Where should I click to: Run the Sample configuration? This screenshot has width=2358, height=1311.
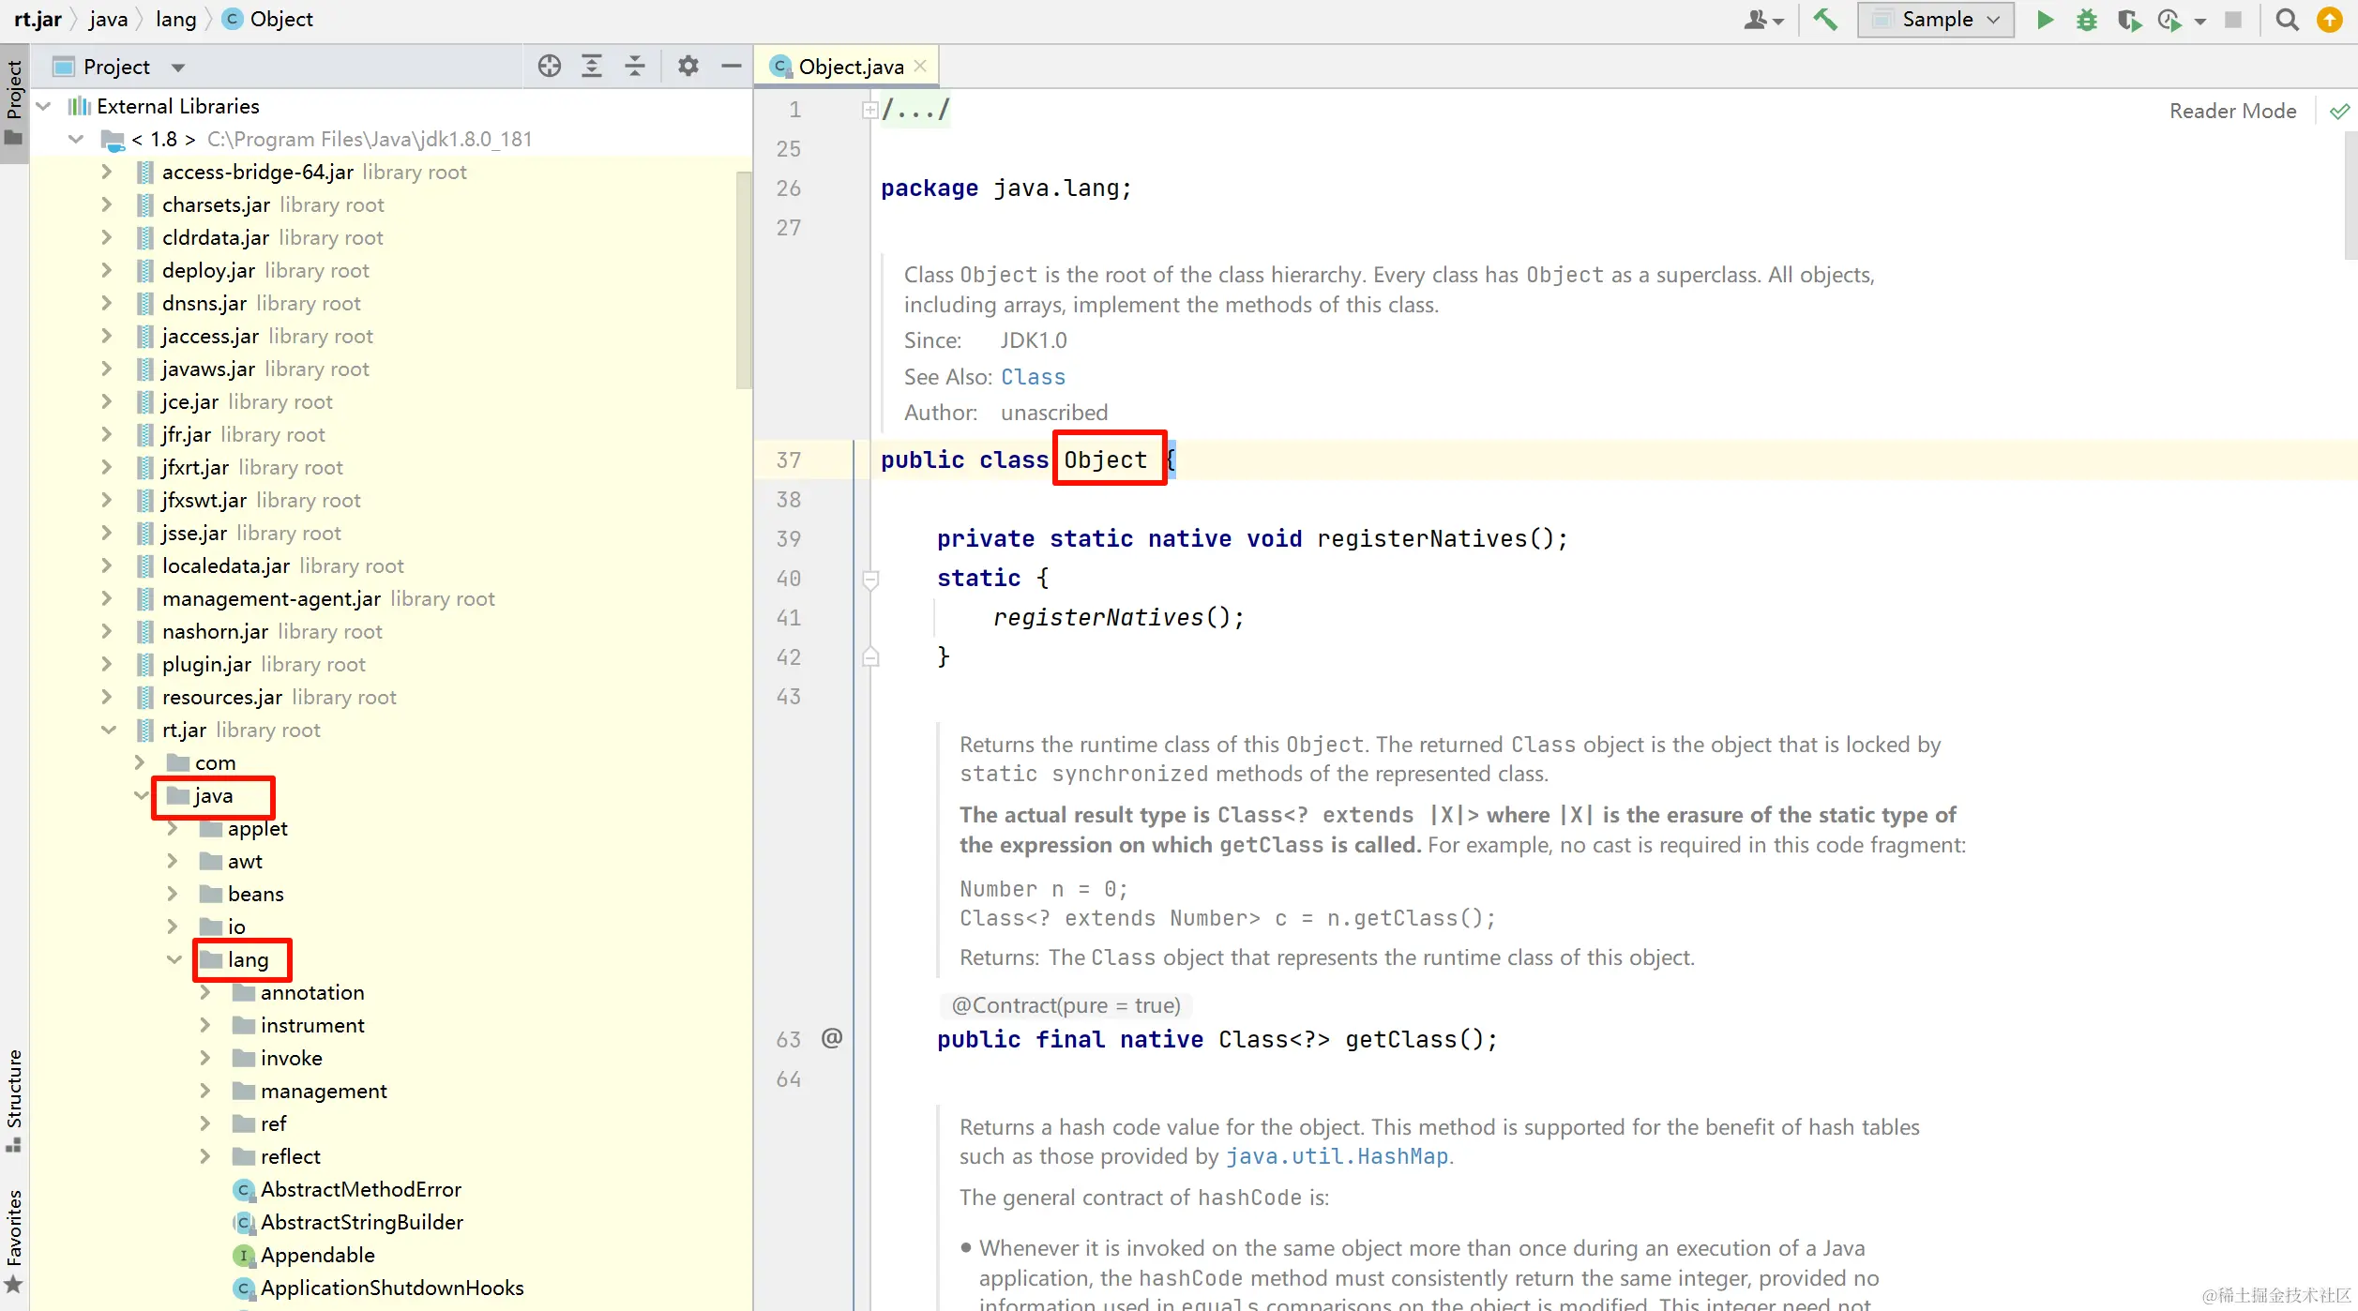pyautogui.click(x=2045, y=20)
